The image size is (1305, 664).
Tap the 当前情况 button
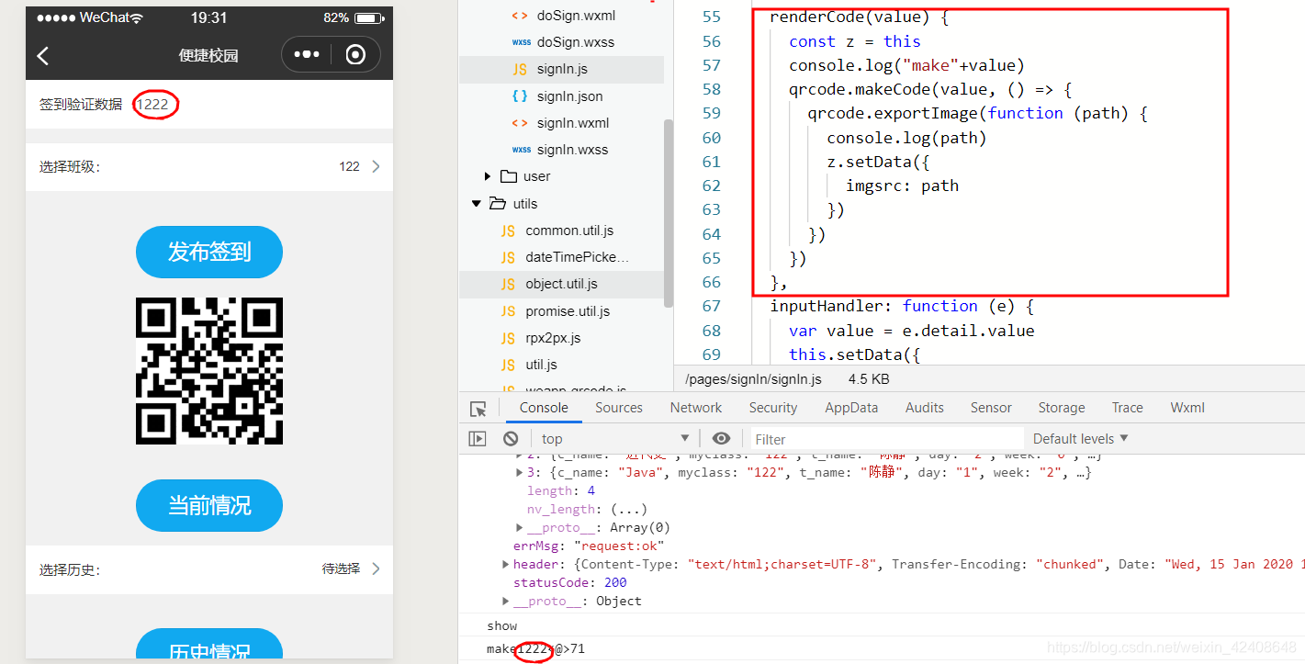click(x=209, y=505)
